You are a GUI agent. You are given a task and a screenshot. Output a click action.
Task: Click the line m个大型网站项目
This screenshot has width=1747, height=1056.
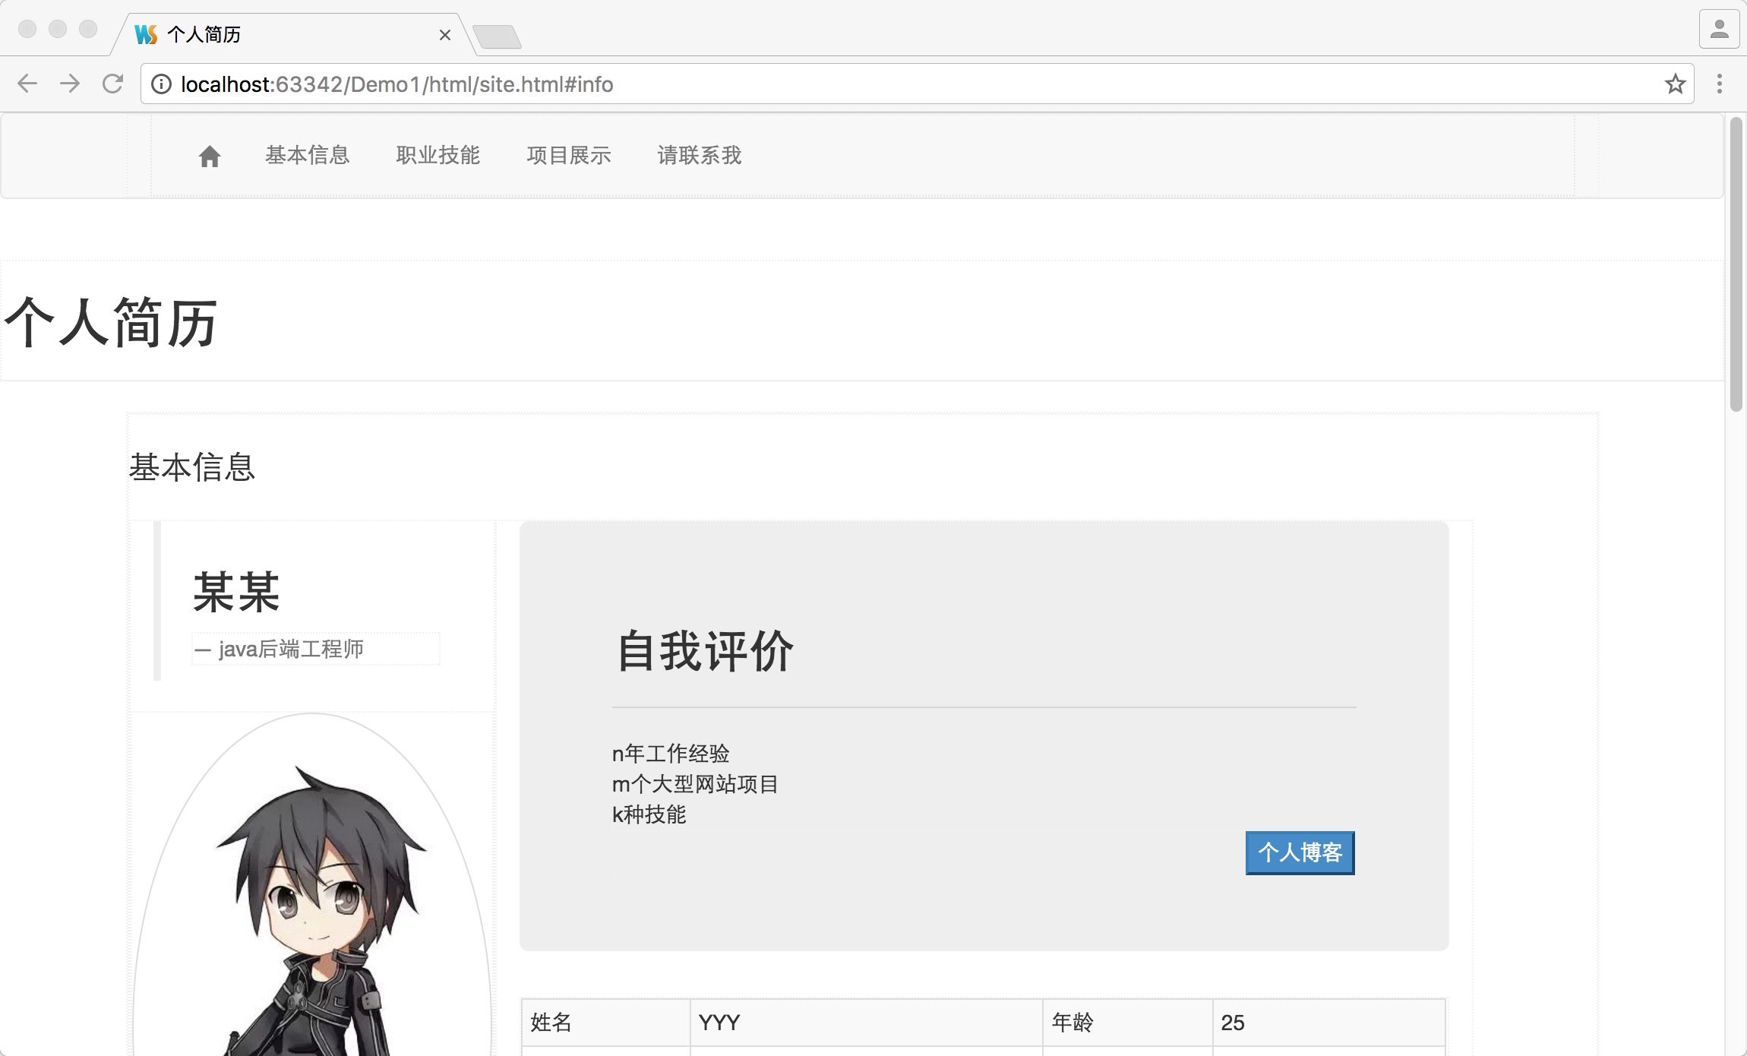point(695,784)
